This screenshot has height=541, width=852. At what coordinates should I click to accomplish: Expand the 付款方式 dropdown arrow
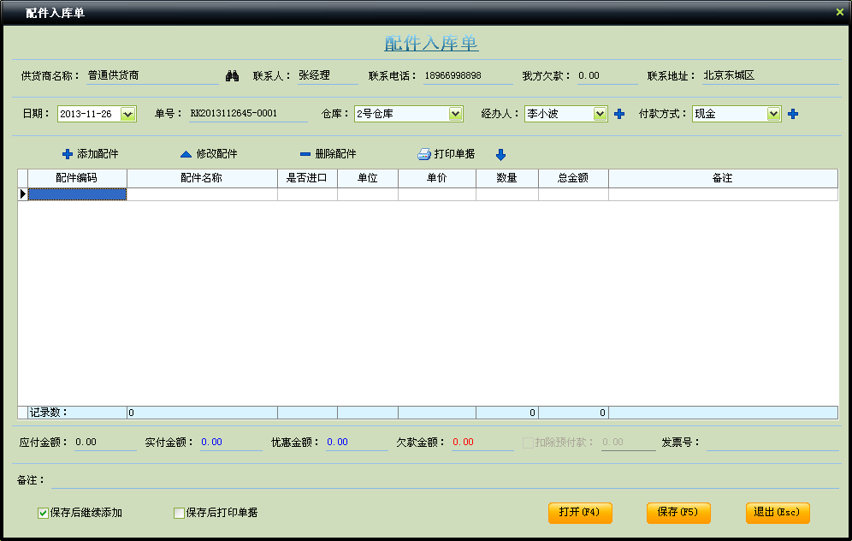click(773, 114)
